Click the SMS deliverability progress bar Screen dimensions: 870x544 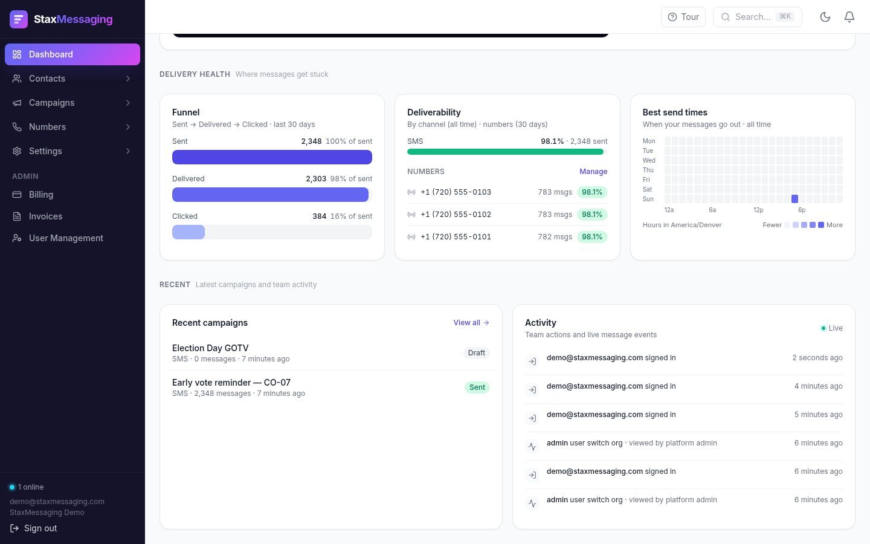[x=507, y=152]
